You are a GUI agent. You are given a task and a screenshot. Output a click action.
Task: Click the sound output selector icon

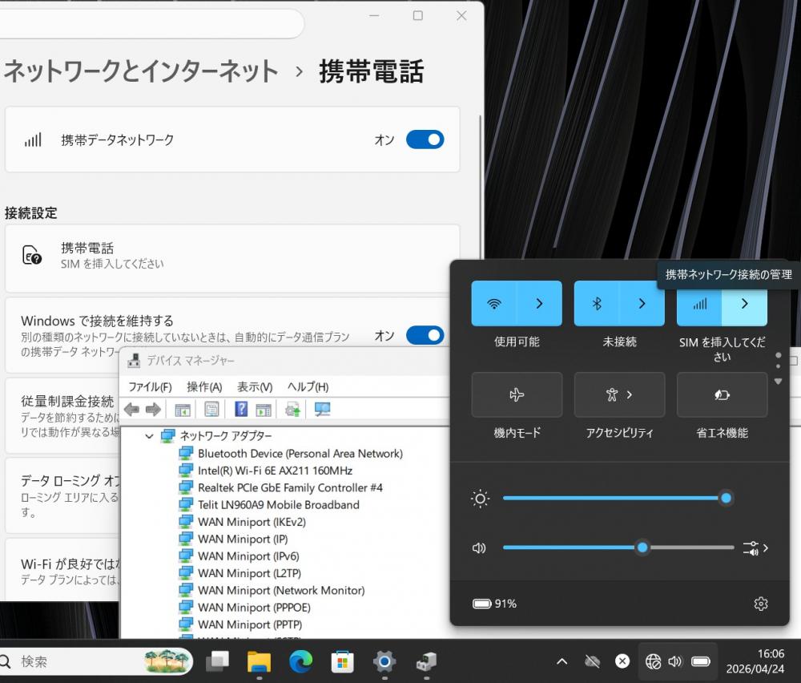755,548
